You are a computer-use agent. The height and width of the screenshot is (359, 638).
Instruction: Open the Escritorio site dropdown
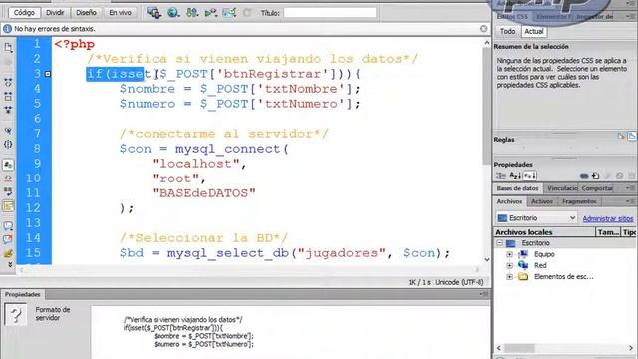[537, 218]
